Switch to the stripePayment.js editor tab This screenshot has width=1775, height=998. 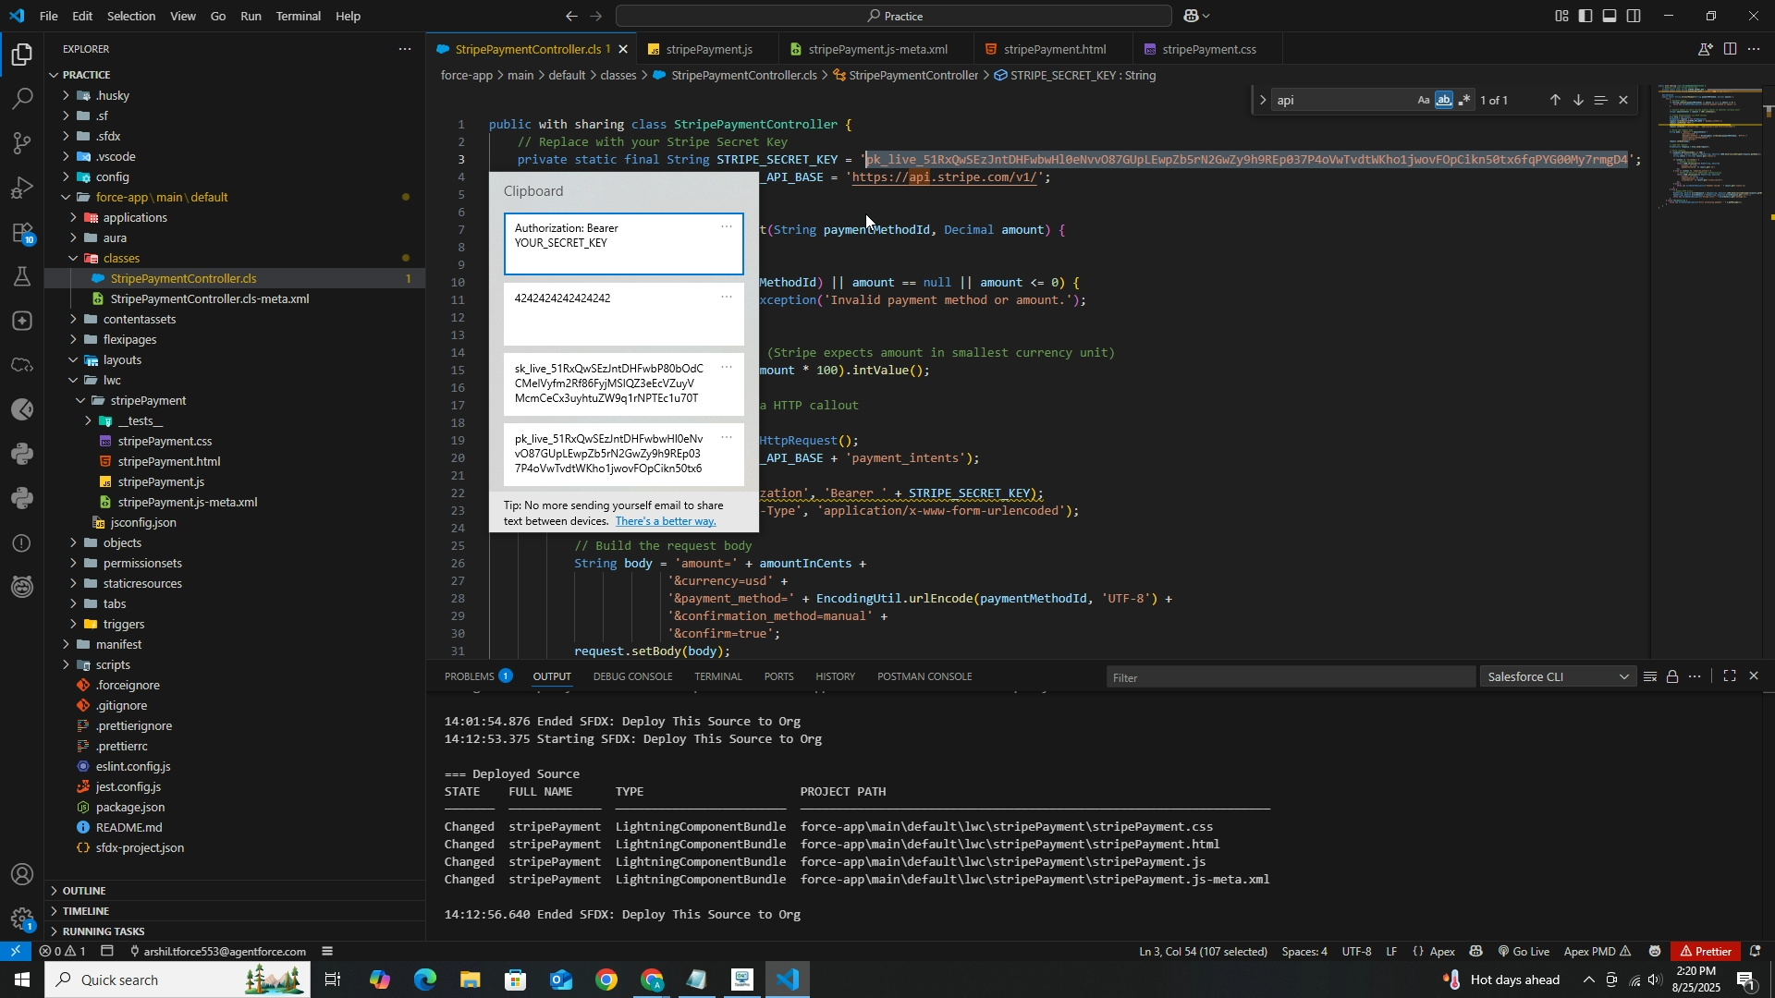point(708,50)
